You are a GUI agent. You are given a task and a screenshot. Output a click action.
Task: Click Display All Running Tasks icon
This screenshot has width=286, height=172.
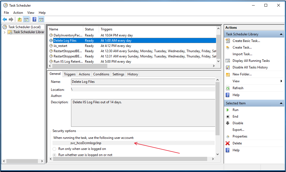(x=228, y=60)
